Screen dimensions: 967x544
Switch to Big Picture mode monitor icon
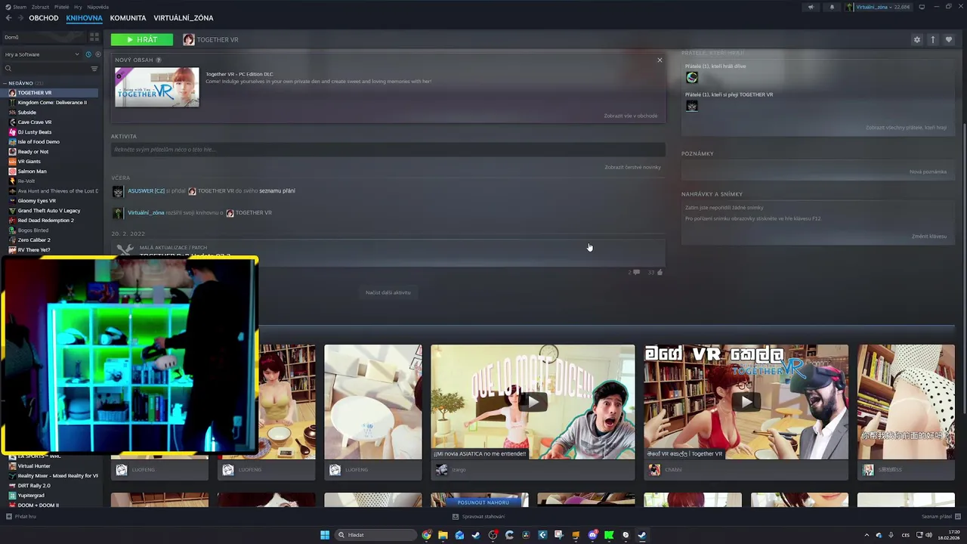click(x=922, y=7)
